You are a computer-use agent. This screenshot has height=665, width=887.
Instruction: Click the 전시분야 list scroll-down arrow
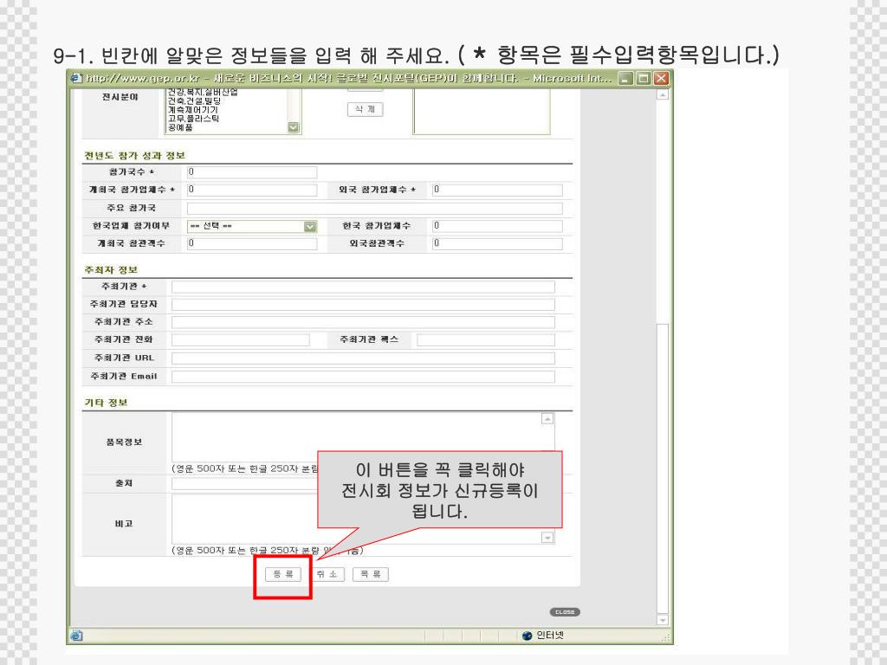coord(293,127)
